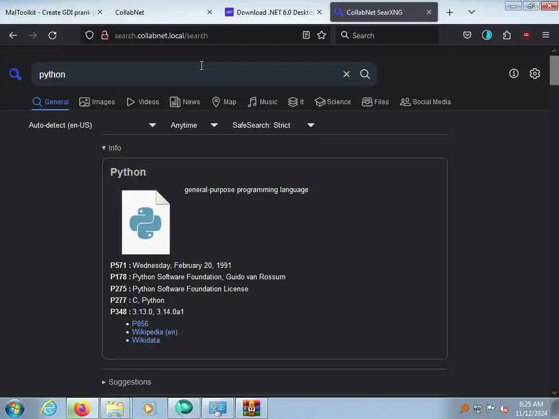Switch to the Download .NET 6.0 tab
The width and height of the screenshot is (559, 419).
[x=274, y=13]
